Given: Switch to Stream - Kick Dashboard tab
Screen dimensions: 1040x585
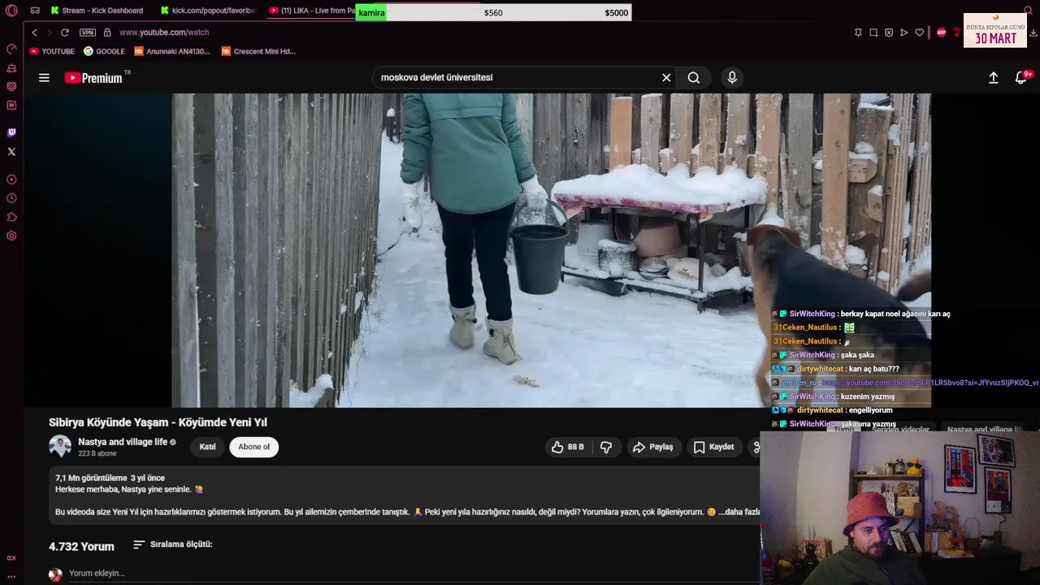Looking at the screenshot, I should pos(97,11).
